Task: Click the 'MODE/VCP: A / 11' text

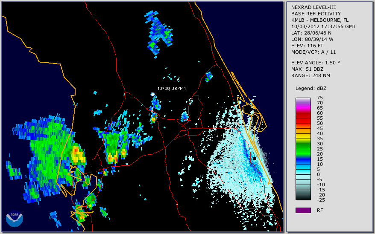Action: click(313, 52)
